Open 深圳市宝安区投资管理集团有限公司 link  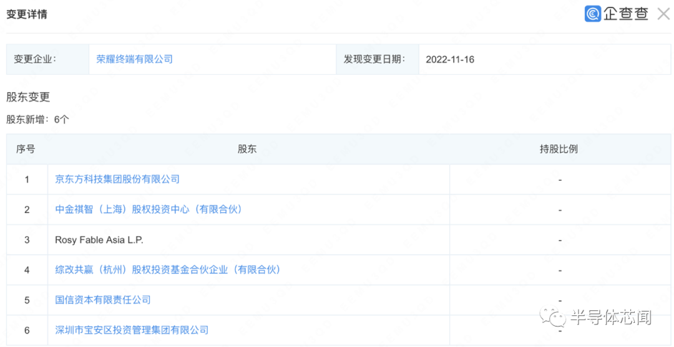132,330
